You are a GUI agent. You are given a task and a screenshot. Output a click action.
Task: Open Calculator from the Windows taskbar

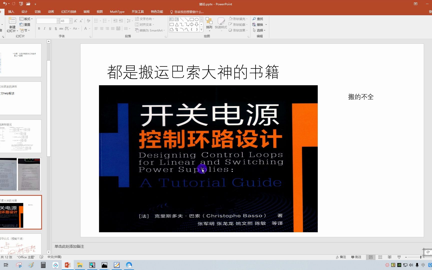[x=43, y=265]
